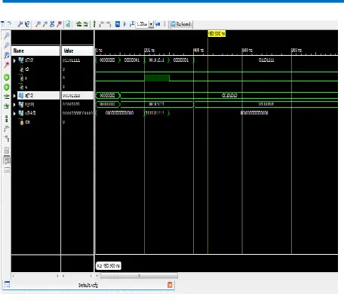
Task: Click the dark green pulse on the third waveform
Action: tap(157, 78)
